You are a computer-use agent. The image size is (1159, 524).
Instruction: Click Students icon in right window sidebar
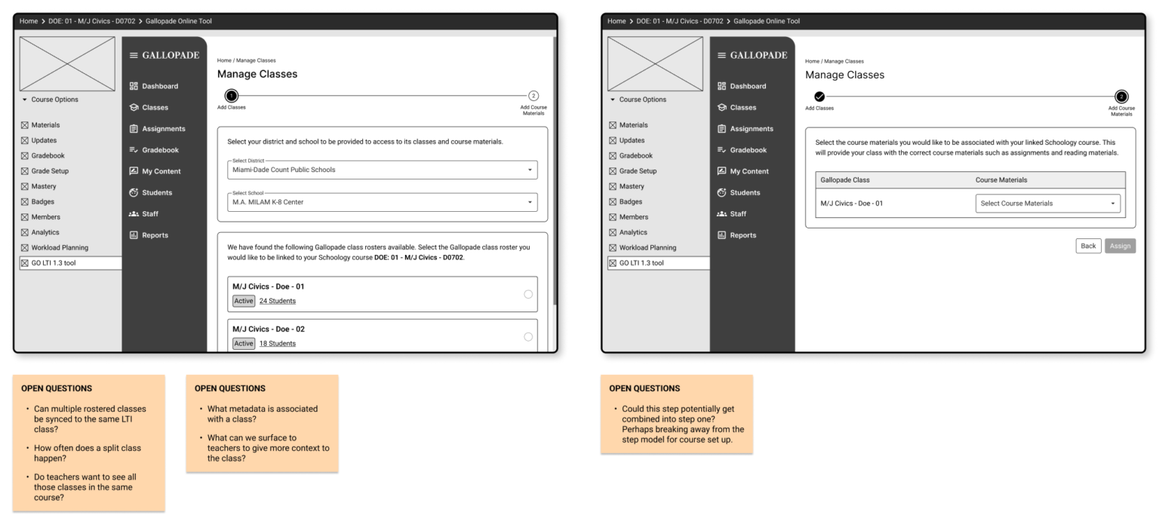point(721,192)
